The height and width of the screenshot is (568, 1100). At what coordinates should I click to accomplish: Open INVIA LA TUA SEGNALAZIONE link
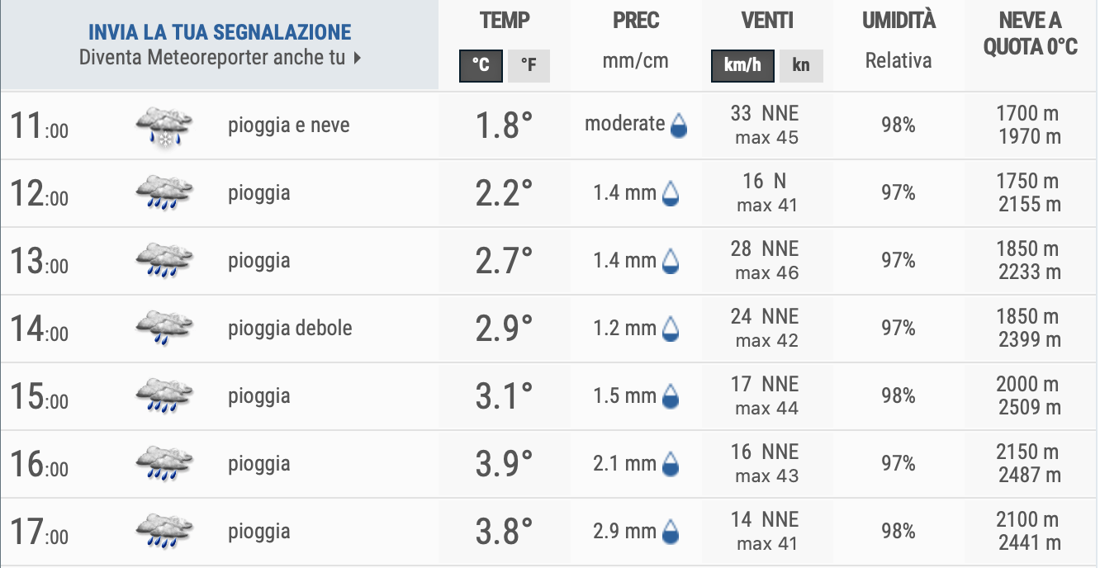pos(220,33)
